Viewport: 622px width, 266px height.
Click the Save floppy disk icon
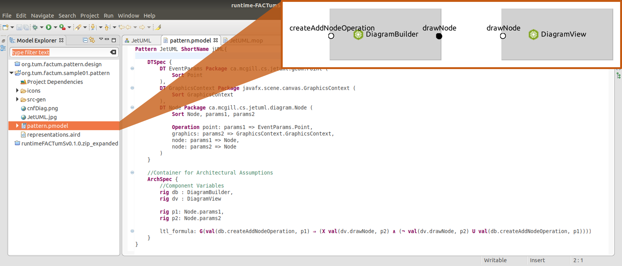pos(19,27)
